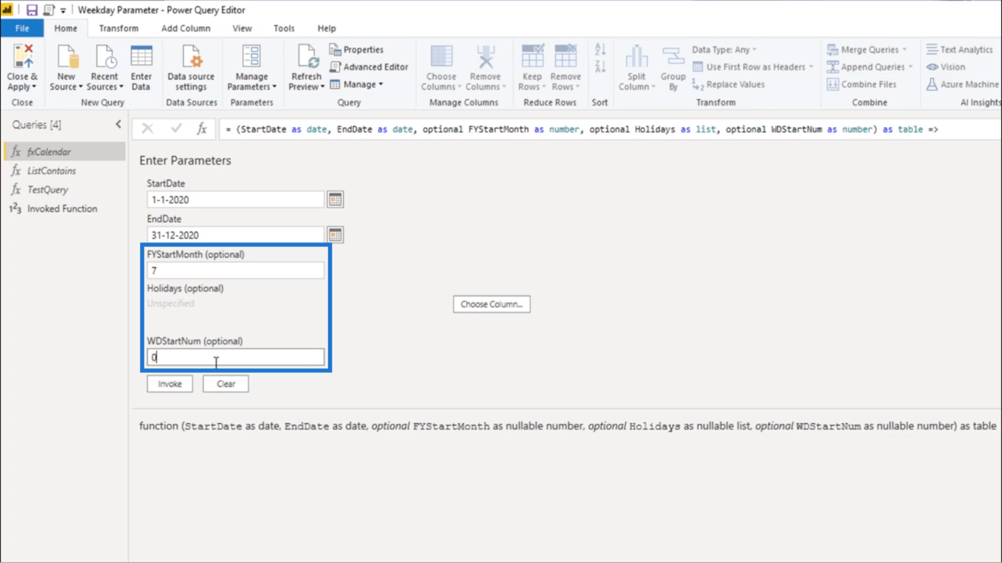
Task: Expand the Remove Columns dropdown arrow
Action: [504, 87]
